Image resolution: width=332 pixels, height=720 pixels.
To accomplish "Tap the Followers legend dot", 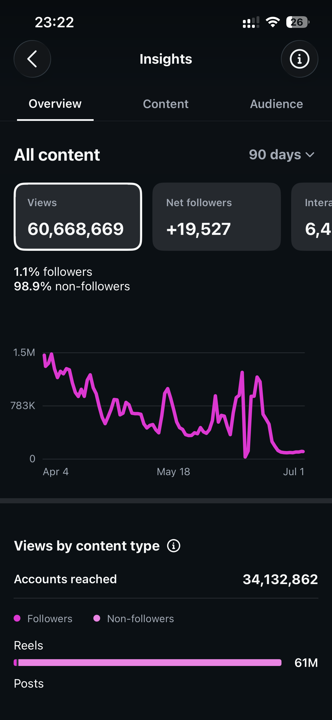I will pos(17,618).
